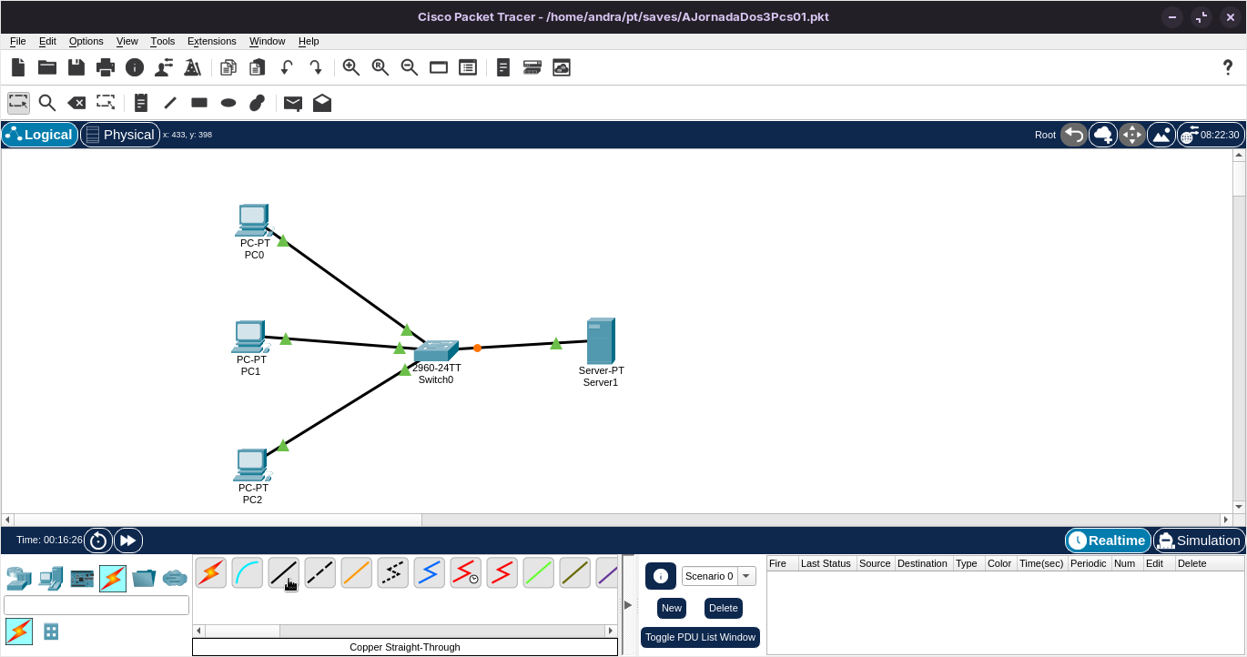
Task: Select the Network Devices category icon
Action: pyautogui.click(x=19, y=577)
